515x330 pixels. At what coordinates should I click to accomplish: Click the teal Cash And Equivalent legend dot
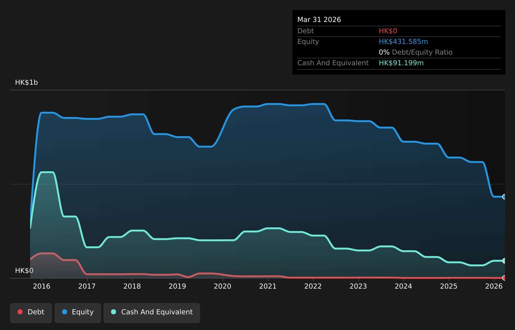pyautogui.click(x=114, y=312)
